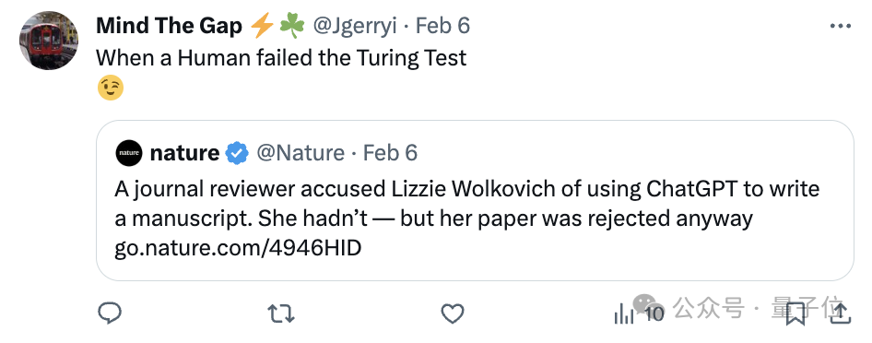Click the main tweet's Feb 6 timestamp
Image resolution: width=872 pixels, height=343 pixels.
pos(442,26)
